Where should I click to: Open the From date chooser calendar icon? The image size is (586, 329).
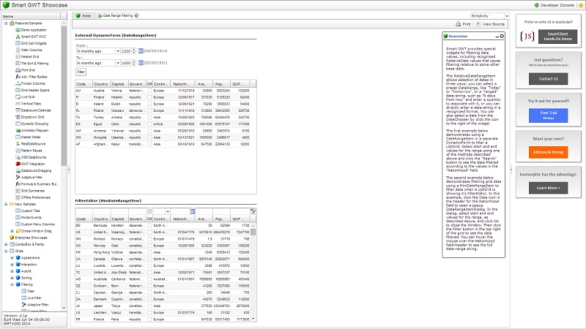point(141,51)
